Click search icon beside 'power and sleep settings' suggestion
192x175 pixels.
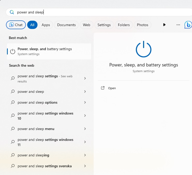tap(13, 78)
